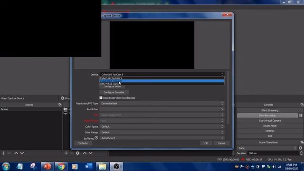The height and width of the screenshot is (171, 304).
Task: Expand the Resolution combo box
Action: (x=162, y=109)
